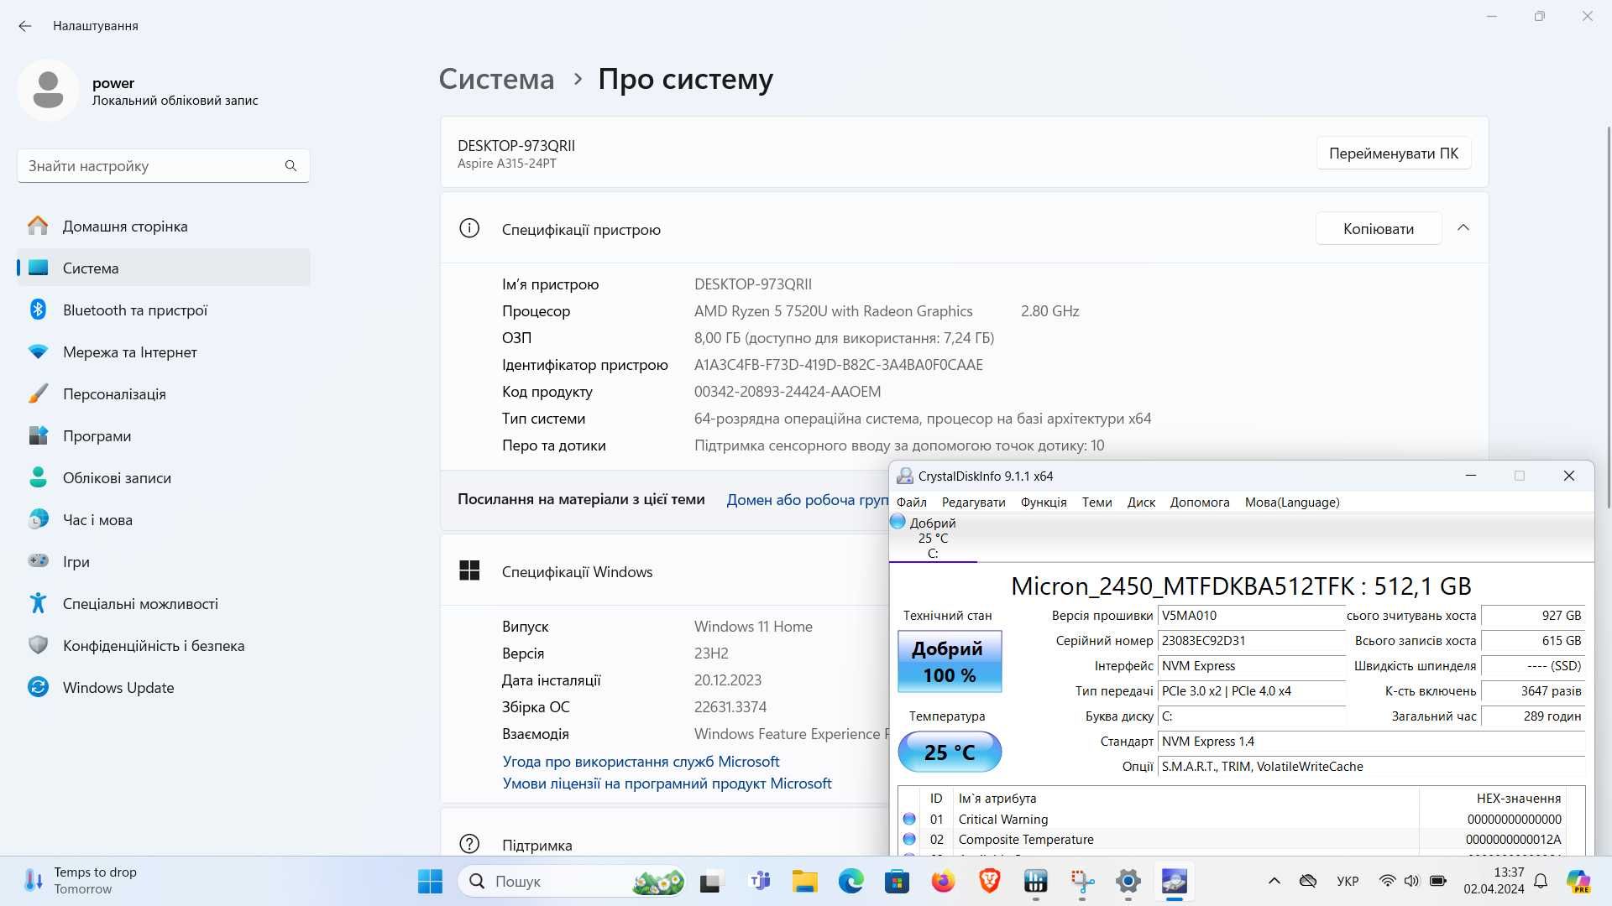This screenshot has height=906, width=1612.
Task: Open the Gaming (Ігри) controller icon
Action: pos(38,561)
